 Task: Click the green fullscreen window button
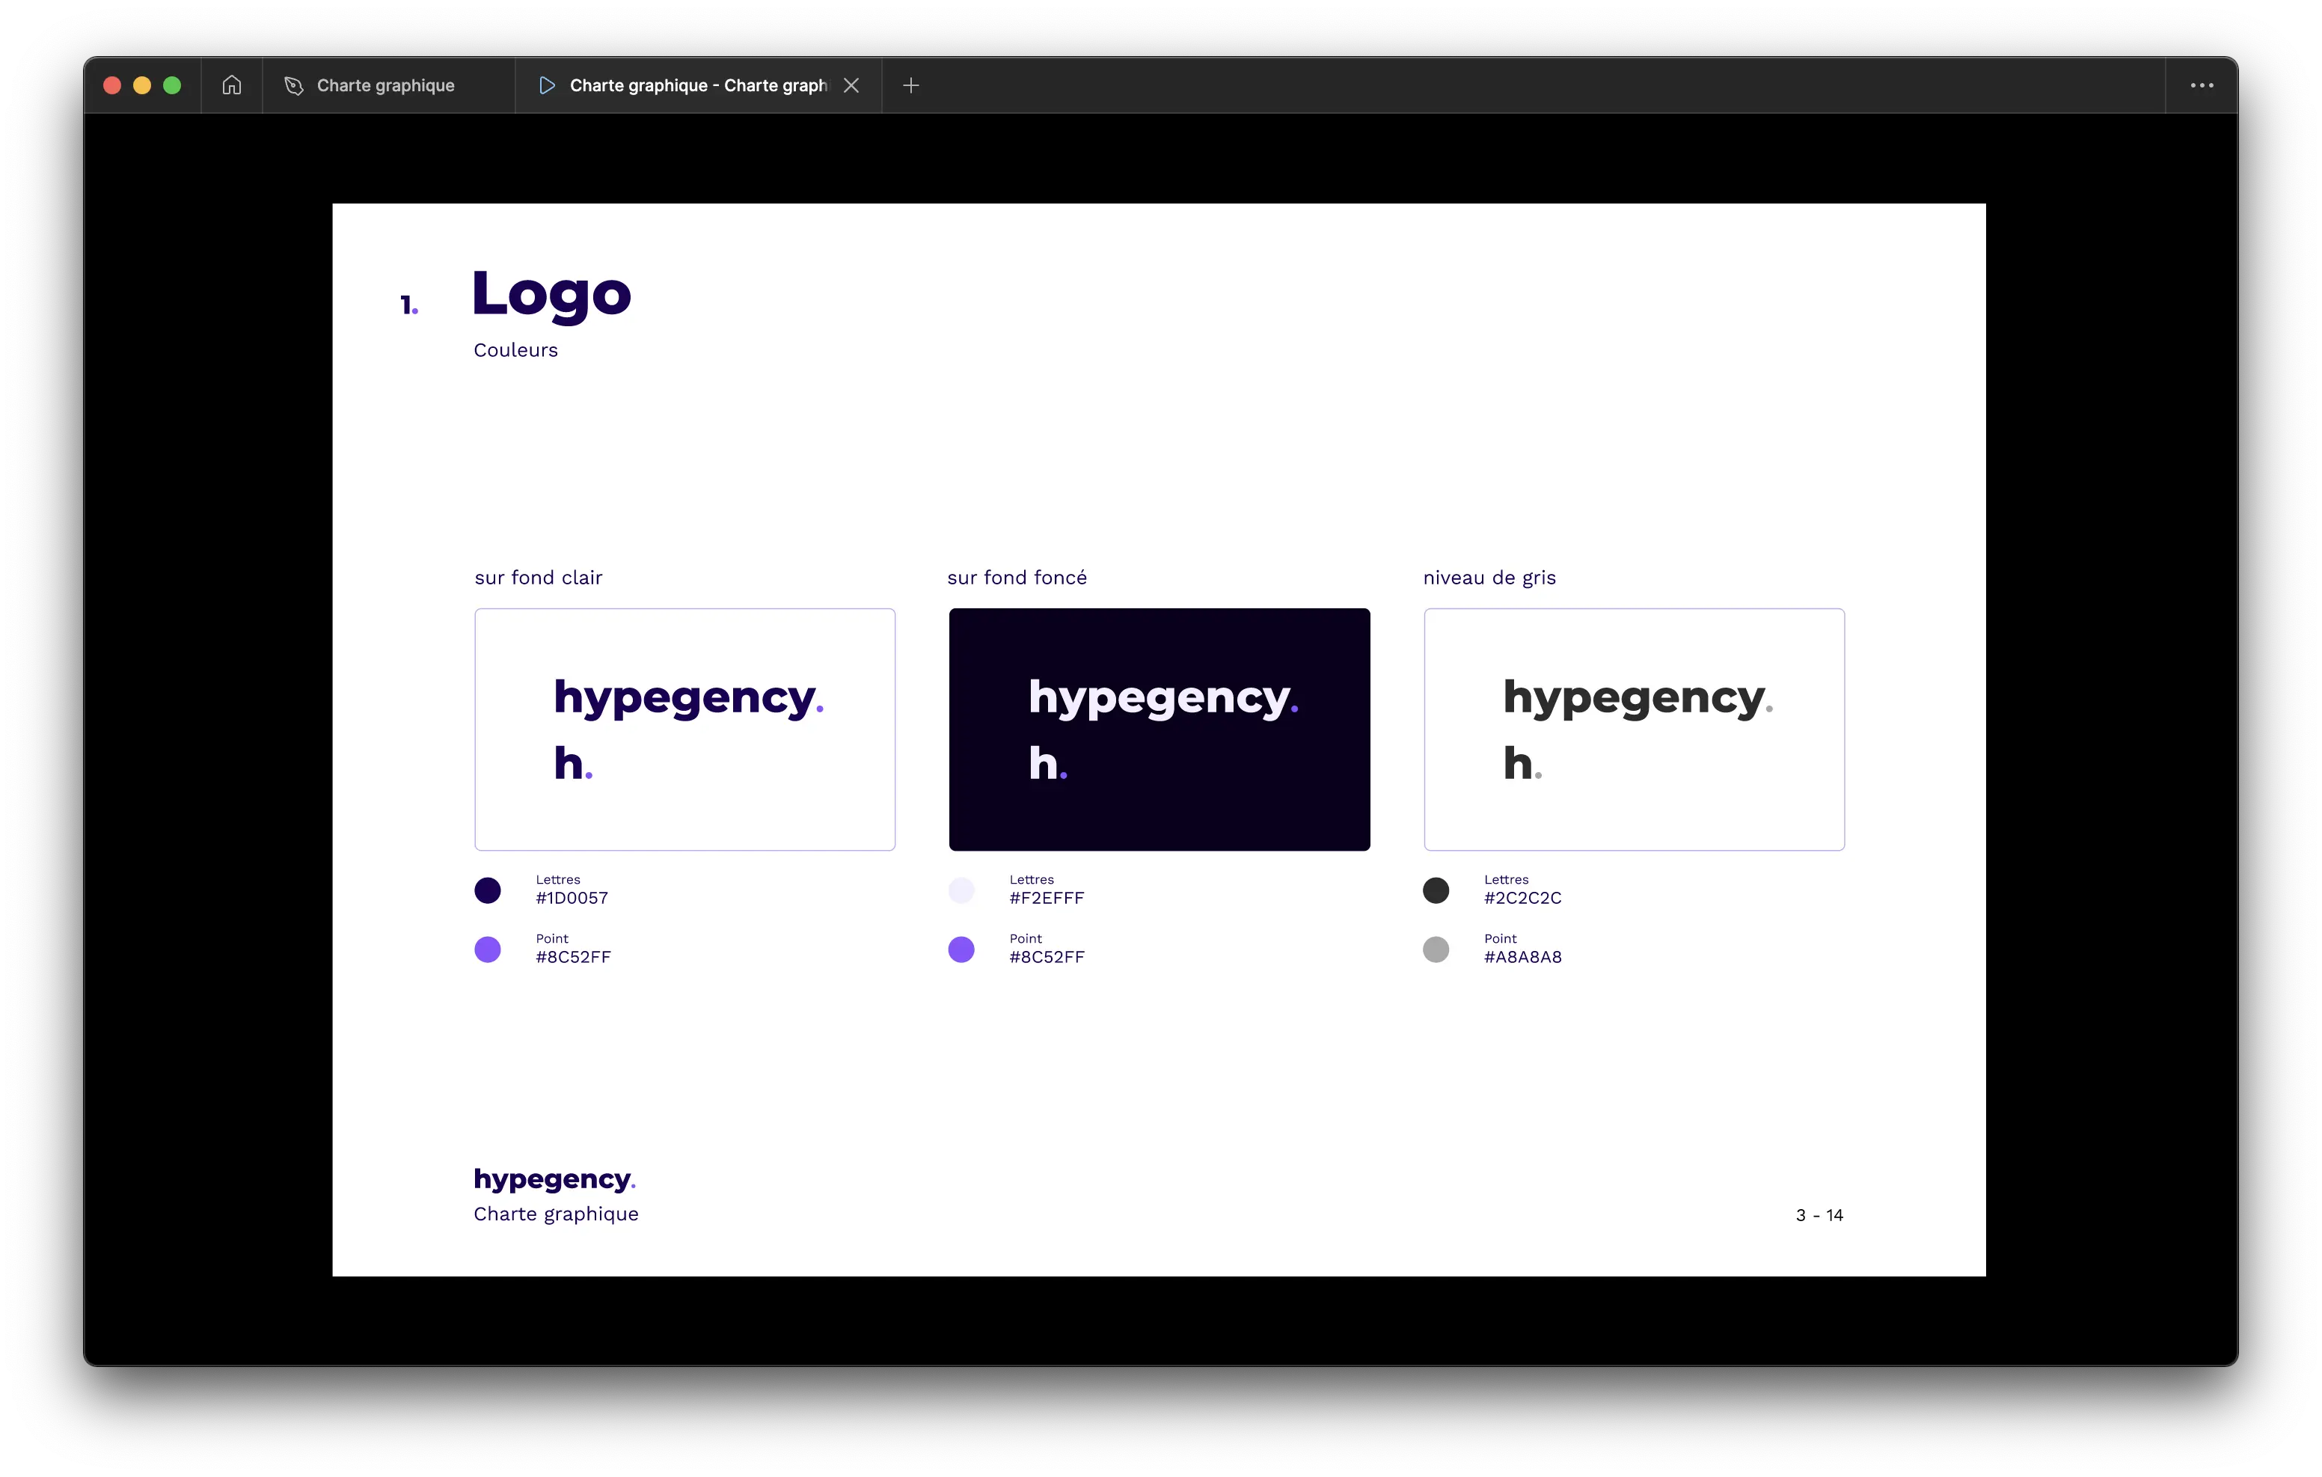click(x=173, y=86)
